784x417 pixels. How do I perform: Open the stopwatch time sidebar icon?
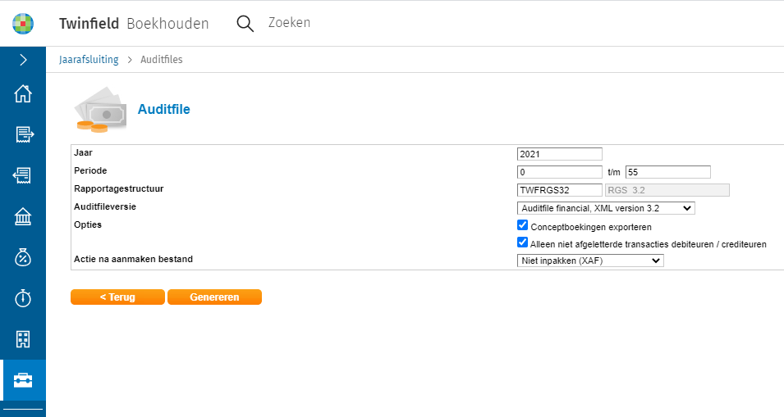pyautogui.click(x=23, y=298)
